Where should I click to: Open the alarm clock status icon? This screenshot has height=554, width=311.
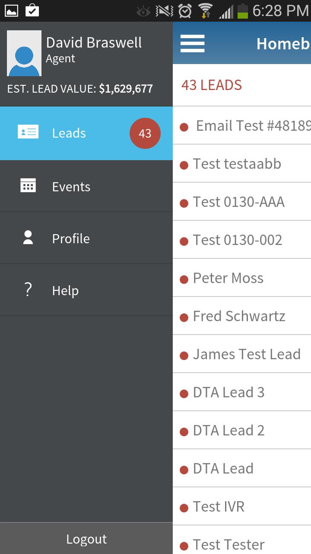185,11
